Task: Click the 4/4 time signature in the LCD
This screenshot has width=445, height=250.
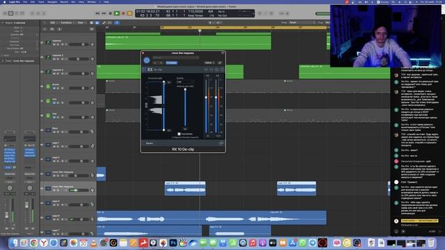Action: (x=211, y=11)
